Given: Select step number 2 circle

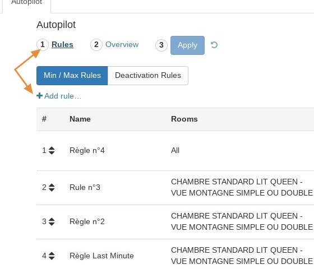Looking at the screenshot, I should [96, 45].
